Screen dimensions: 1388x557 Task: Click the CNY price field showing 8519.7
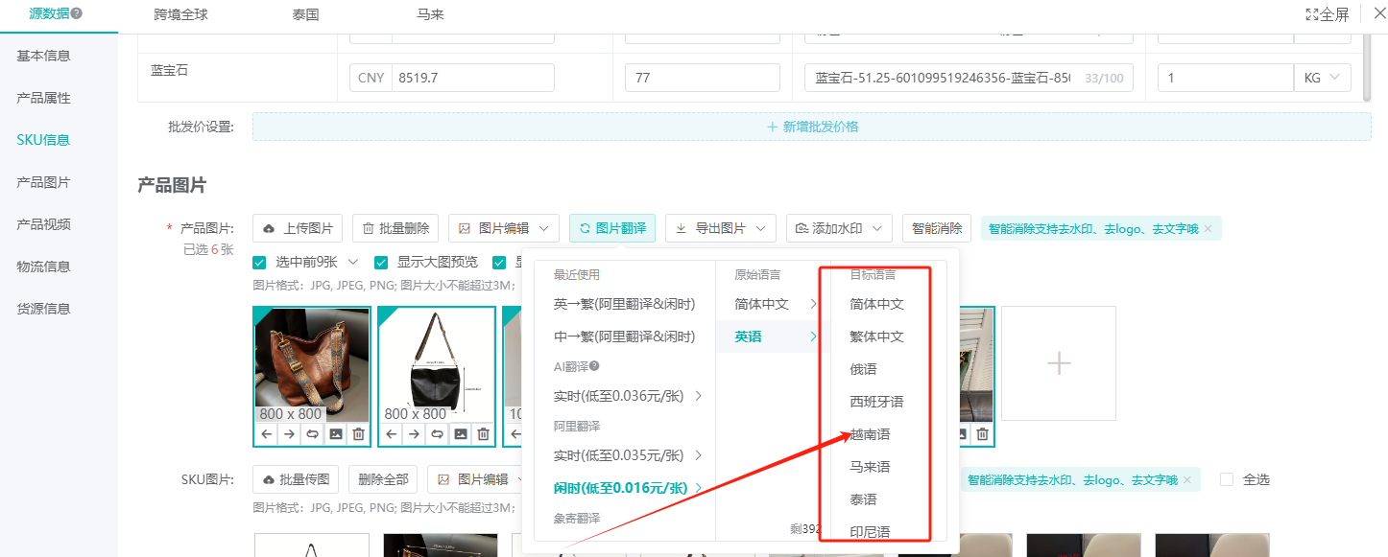click(x=472, y=78)
